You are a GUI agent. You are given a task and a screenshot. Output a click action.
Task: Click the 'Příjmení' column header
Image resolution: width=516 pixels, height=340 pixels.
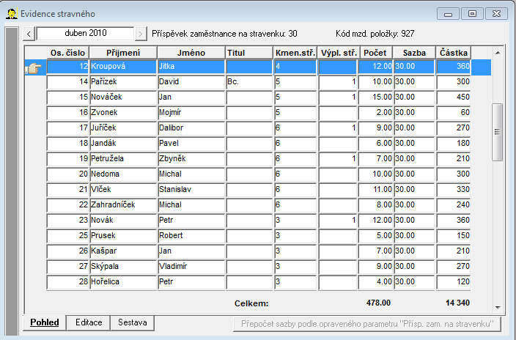pos(123,53)
